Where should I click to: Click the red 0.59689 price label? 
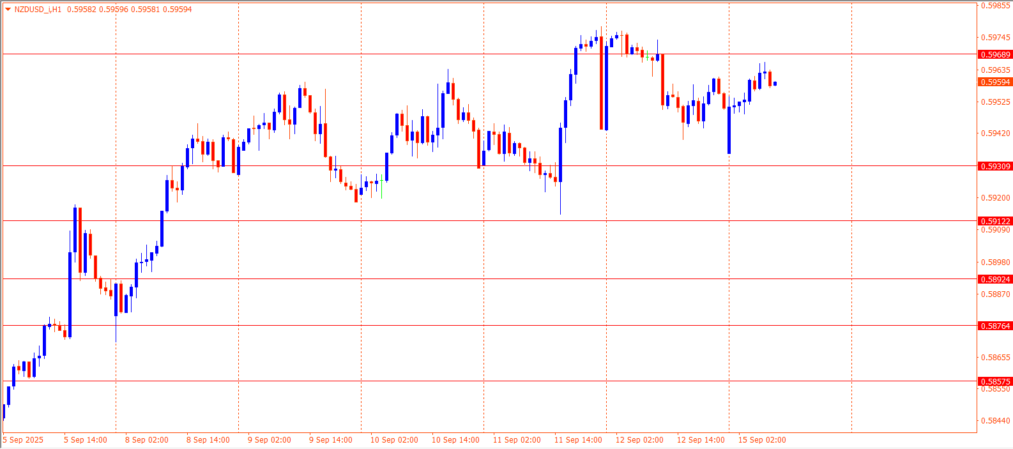995,55
